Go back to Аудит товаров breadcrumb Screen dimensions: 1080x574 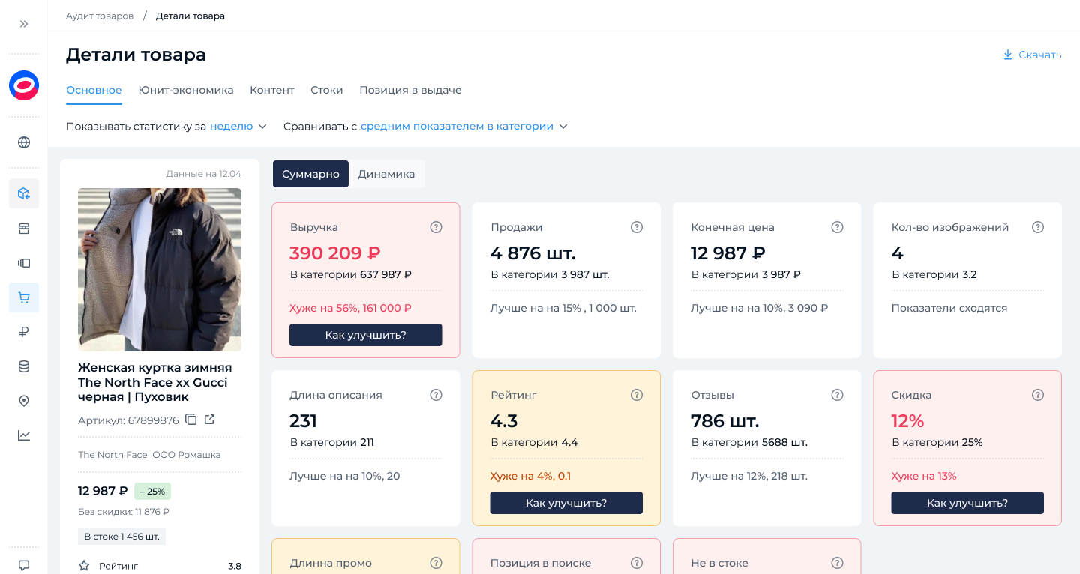100,16
